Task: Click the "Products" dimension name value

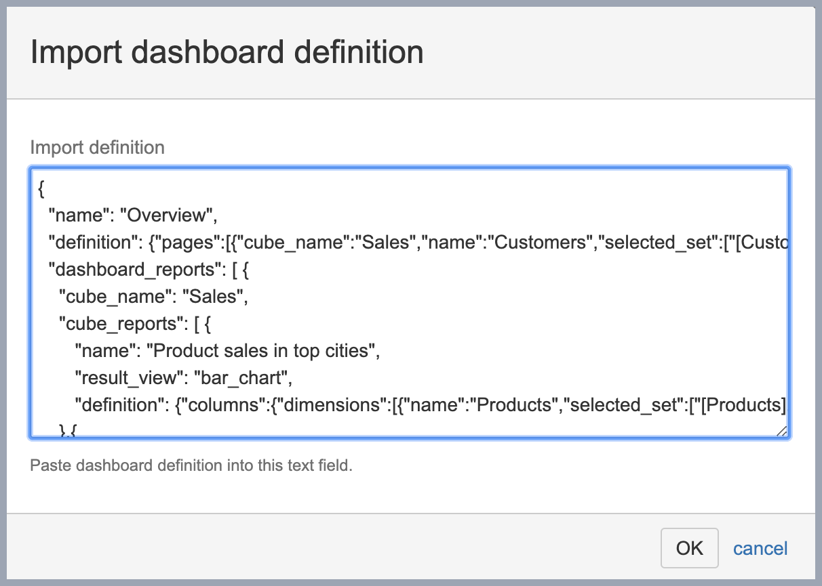Action: coord(517,405)
